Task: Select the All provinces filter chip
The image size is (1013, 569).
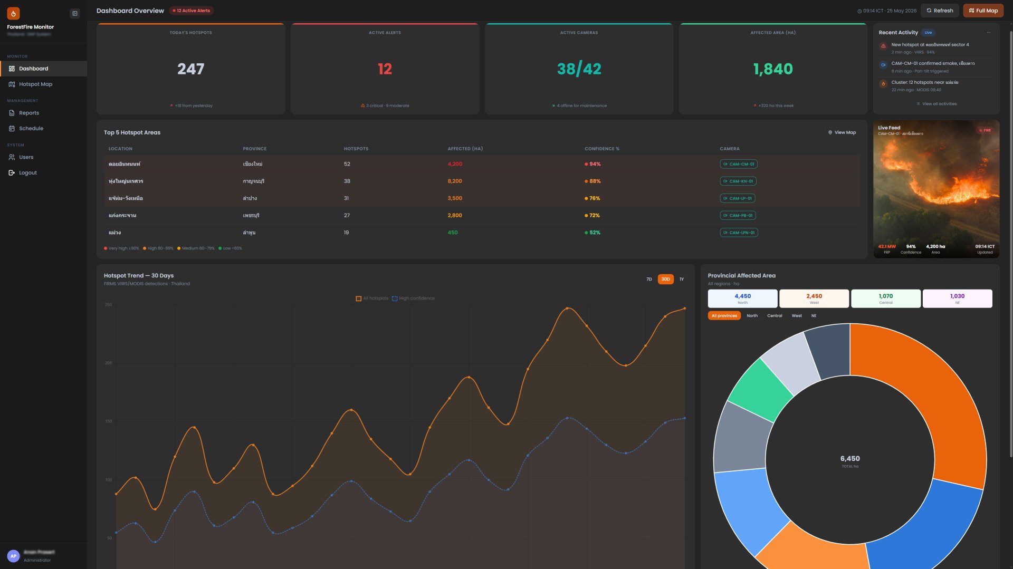Action: tap(724, 316)
